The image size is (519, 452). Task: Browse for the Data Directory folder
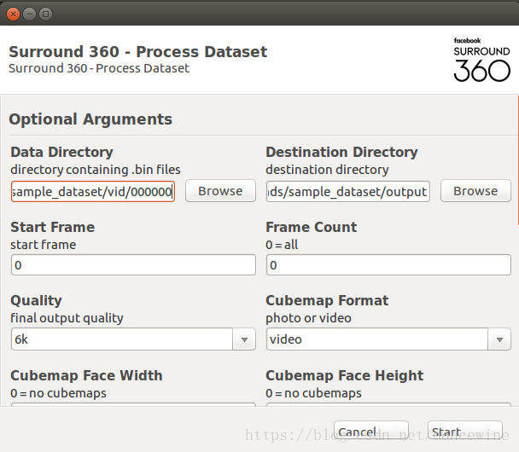[220, 191]
